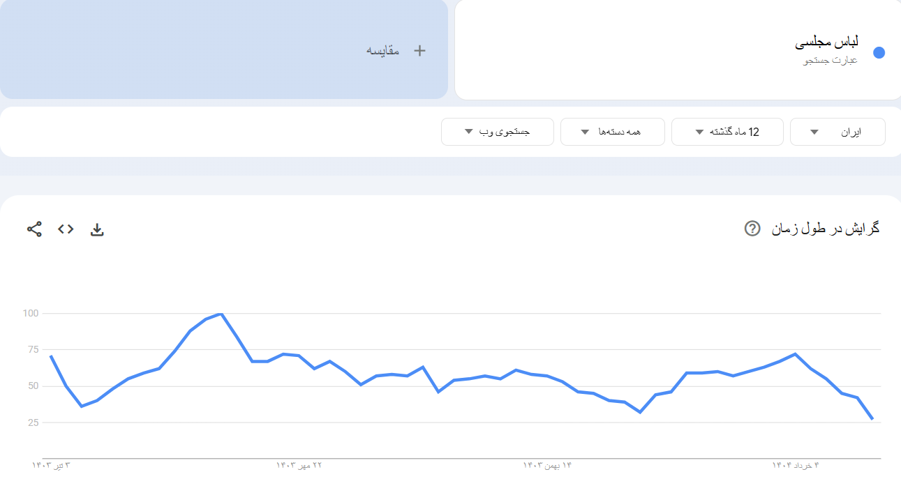Click the ۲۲ مهر ۱۴۰۳ axis label

[x=299, y=465]
